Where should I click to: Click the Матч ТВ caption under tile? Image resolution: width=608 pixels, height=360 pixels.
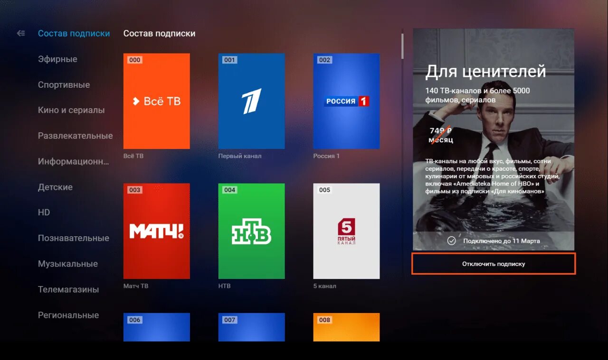(x=136, y=286)
